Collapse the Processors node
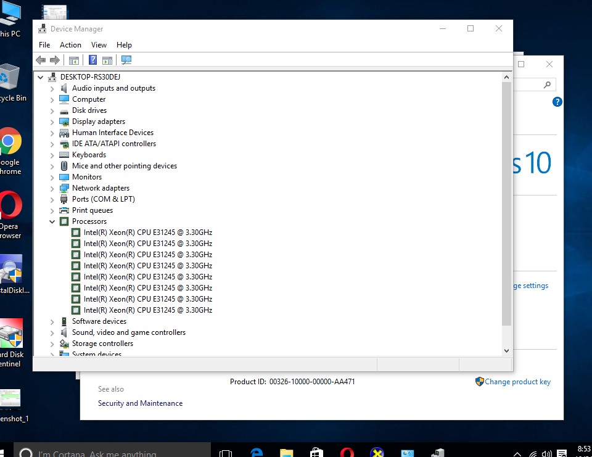The image size is (592, 457). point(52,221)
